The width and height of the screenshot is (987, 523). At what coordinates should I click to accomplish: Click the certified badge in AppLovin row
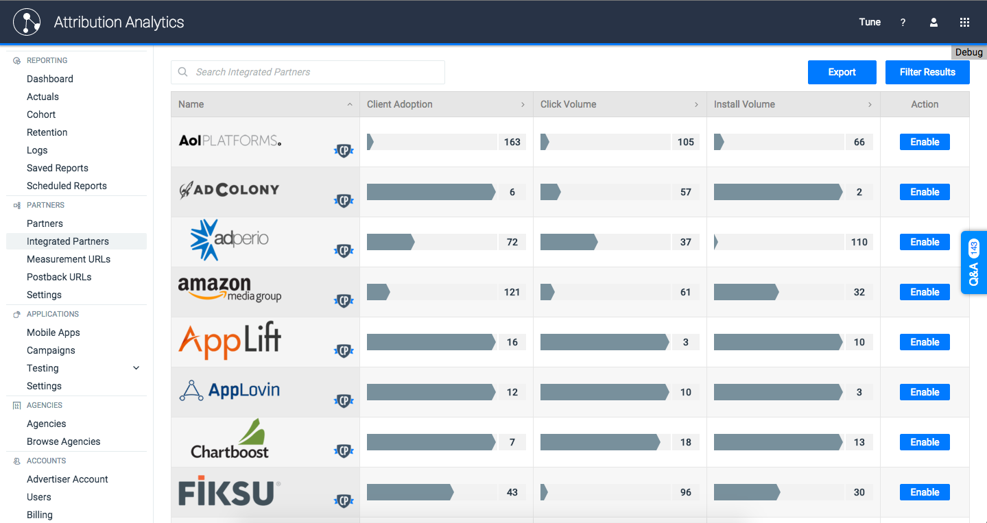(x=344, y=401)
